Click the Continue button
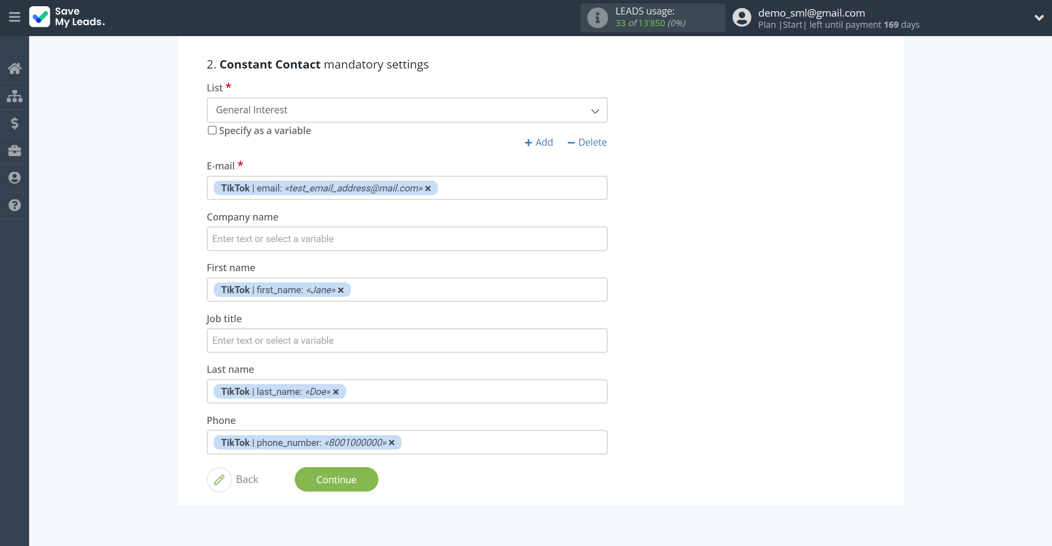The height and width of the screenshot is (546, 1052). pyautogui.click(x=336, y=480)
